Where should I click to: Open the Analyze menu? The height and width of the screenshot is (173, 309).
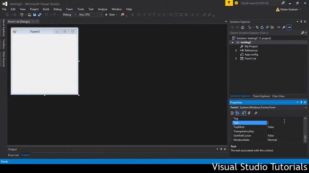click(102, 9)
